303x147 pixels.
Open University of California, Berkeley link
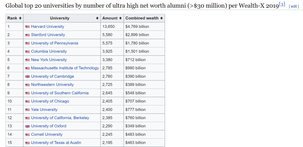(x=60, y=118)
